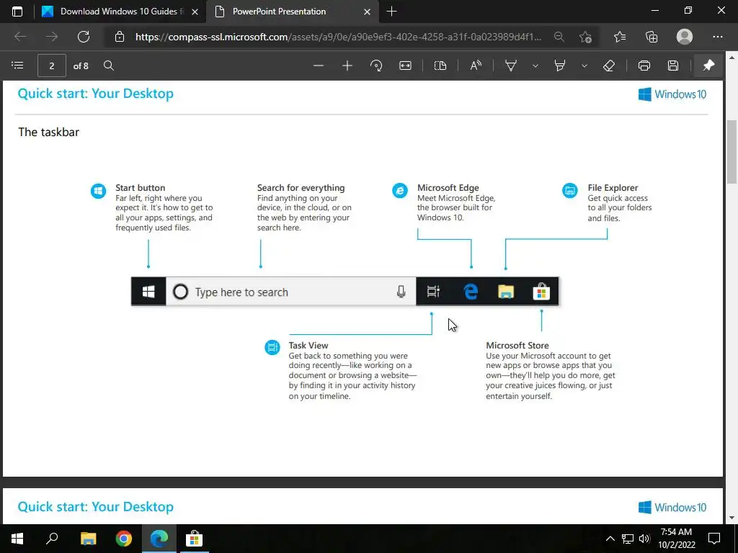Open a new browser tab
Image resolution: width=738 pixels, height=553 pixels.
pos(391,12)
